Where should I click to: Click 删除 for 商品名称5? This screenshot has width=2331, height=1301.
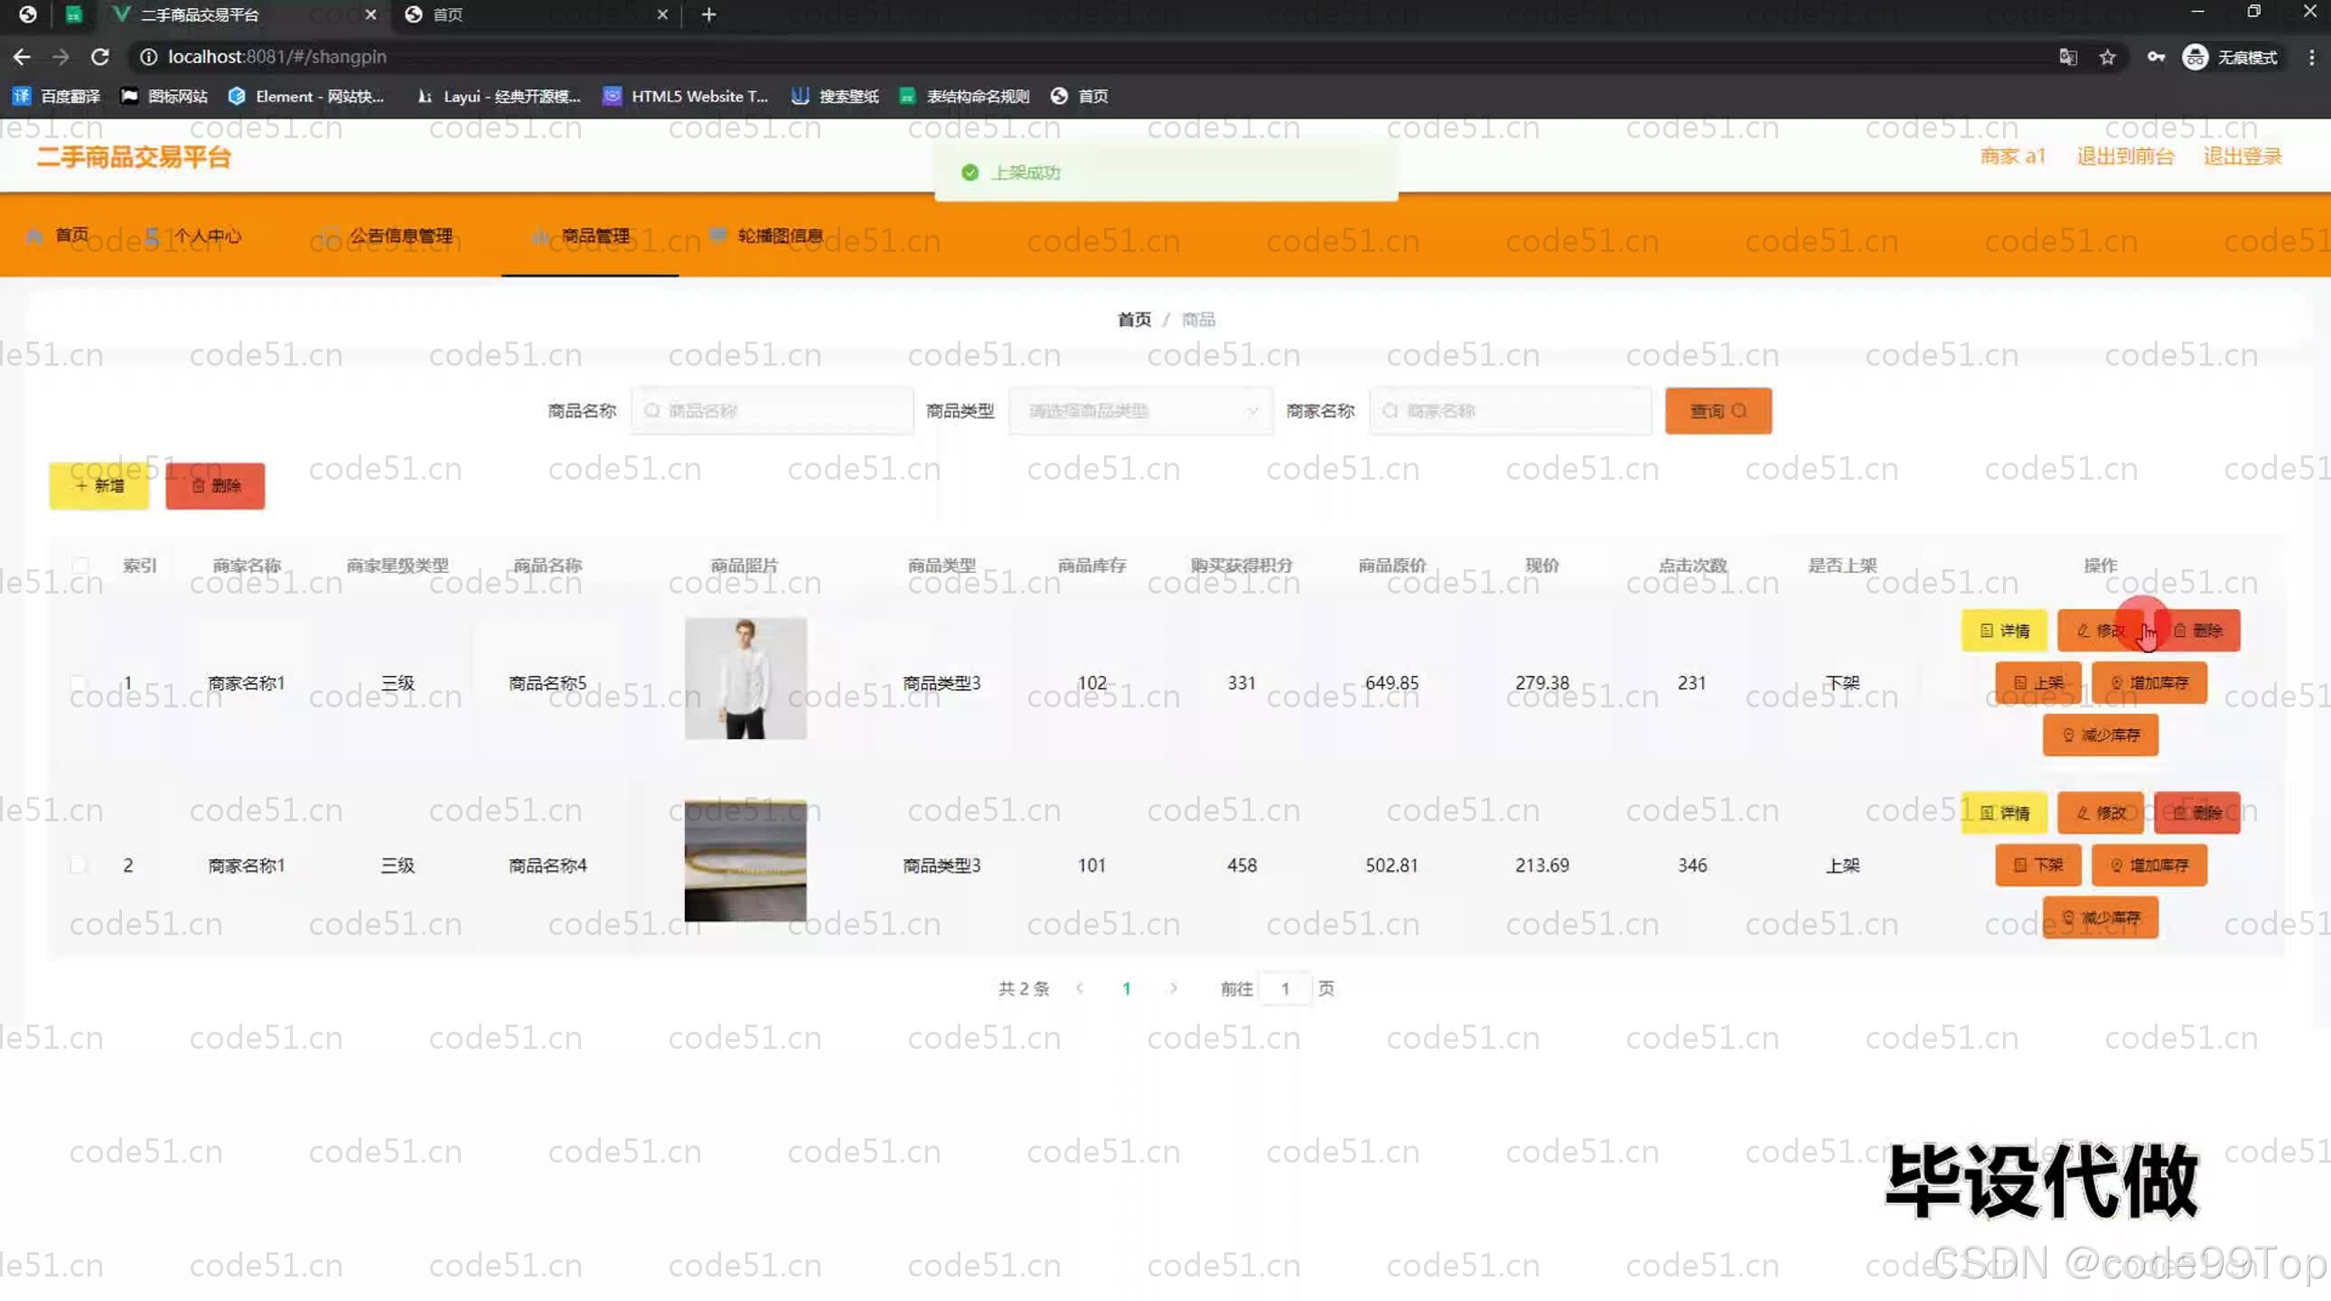pyautogui.click(x=2197, y=631)
